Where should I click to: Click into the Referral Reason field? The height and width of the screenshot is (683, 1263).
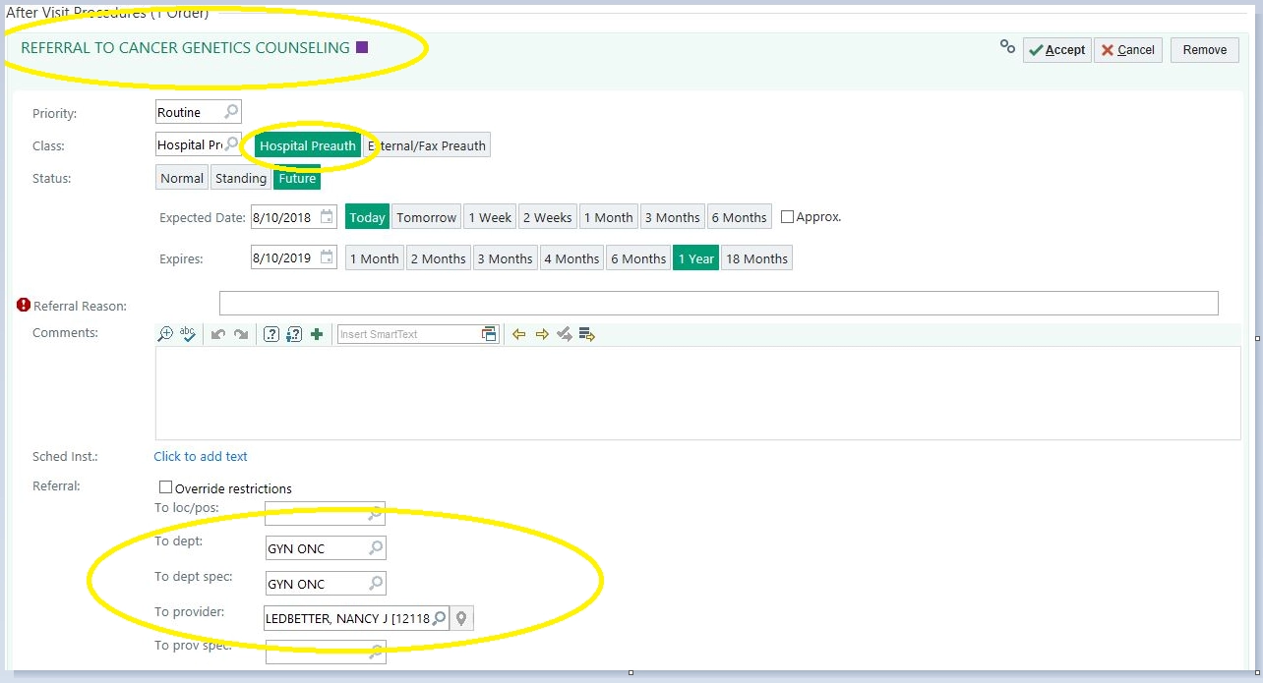pyautogui.click(x=718, y=304)
